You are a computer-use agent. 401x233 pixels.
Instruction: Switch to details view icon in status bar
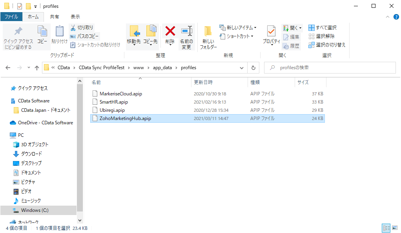click(386, 228)
